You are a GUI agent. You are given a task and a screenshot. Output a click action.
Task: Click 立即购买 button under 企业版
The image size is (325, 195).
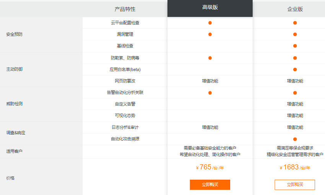pos(295,185)
